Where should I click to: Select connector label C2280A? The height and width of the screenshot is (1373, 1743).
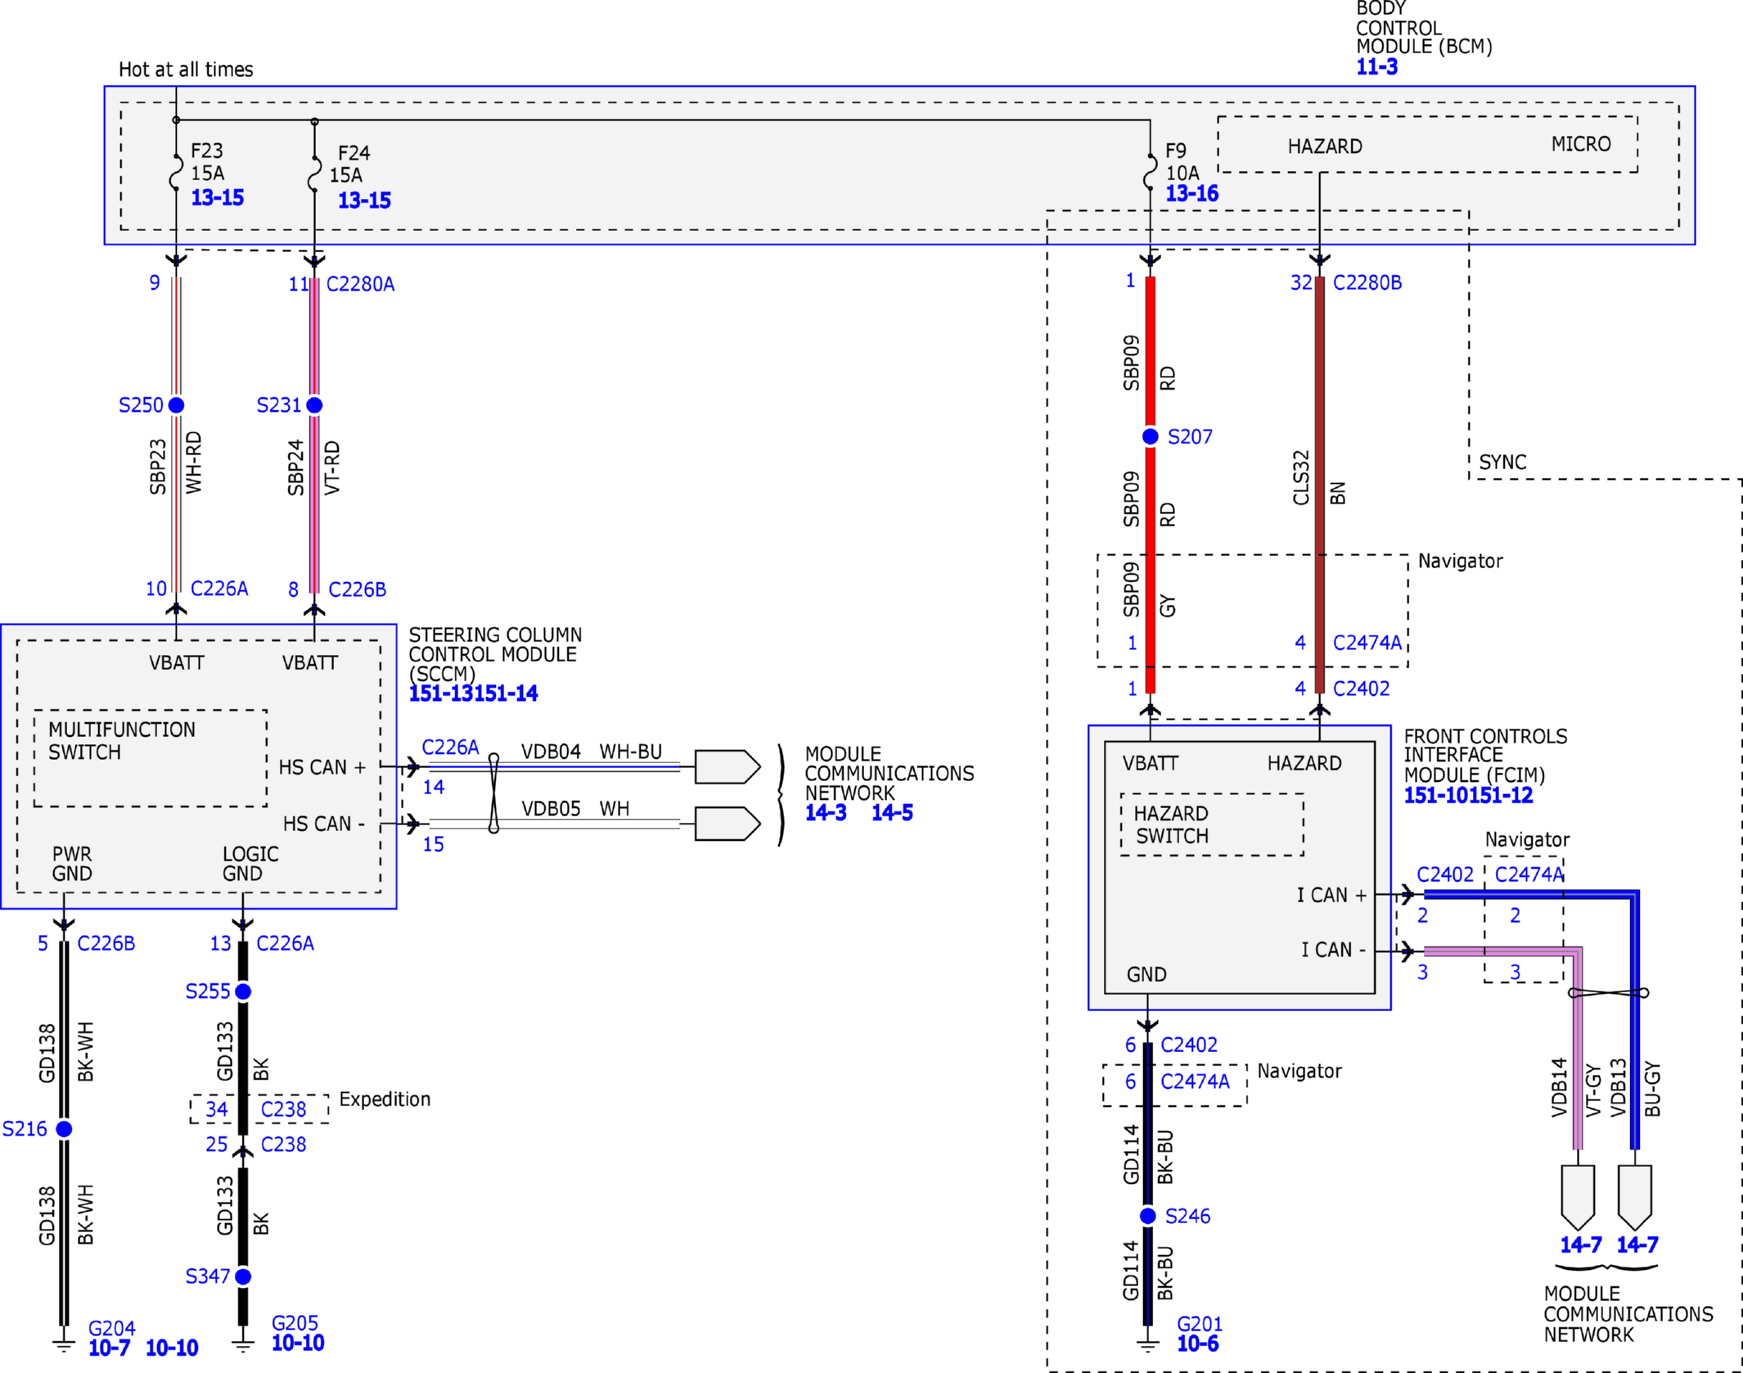point(360,284)
